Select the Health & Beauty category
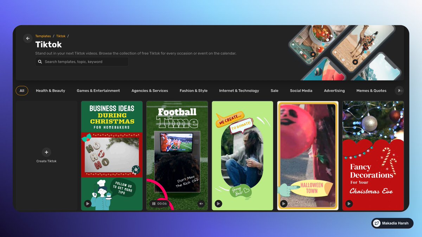Screen dimensions: 422x237 [x=50, y=91]
